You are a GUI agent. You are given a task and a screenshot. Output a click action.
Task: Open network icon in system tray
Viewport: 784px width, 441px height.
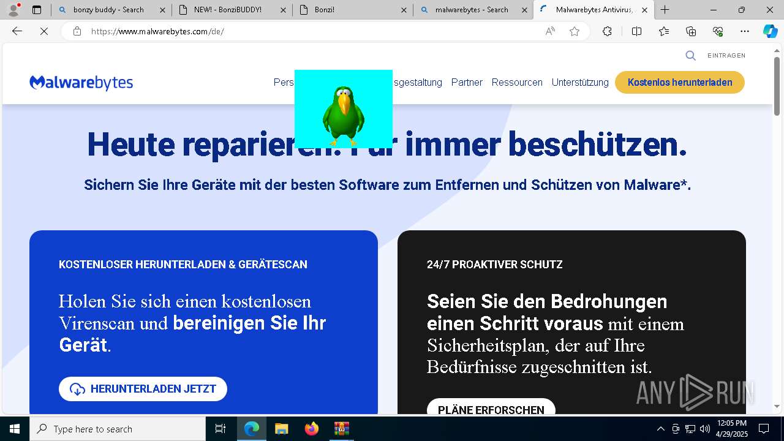click(x=690, y=429)
